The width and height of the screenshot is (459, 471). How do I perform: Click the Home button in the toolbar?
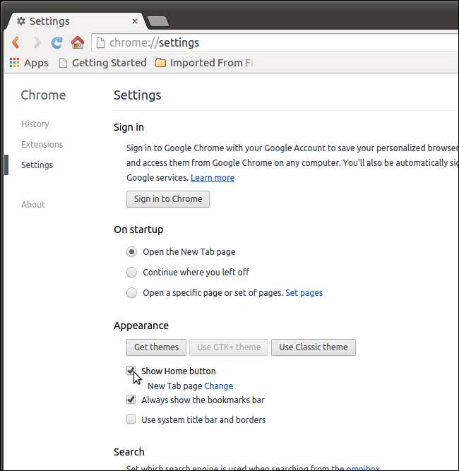coord(78,43)
